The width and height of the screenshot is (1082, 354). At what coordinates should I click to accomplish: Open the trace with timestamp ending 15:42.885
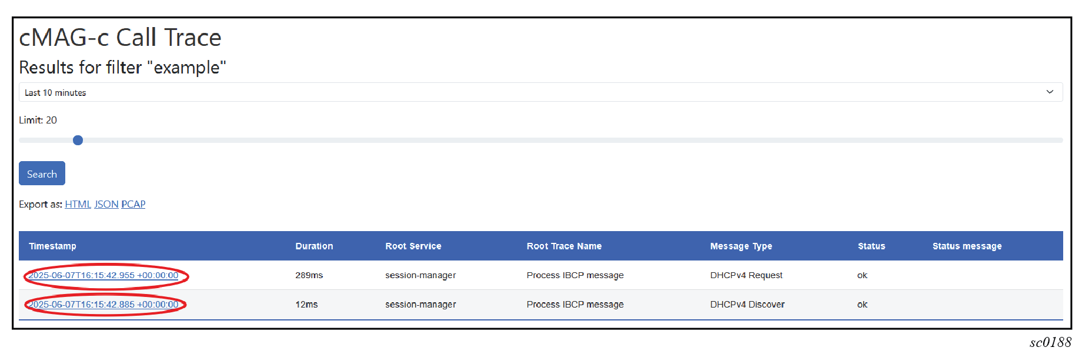[x=103, y=305]
